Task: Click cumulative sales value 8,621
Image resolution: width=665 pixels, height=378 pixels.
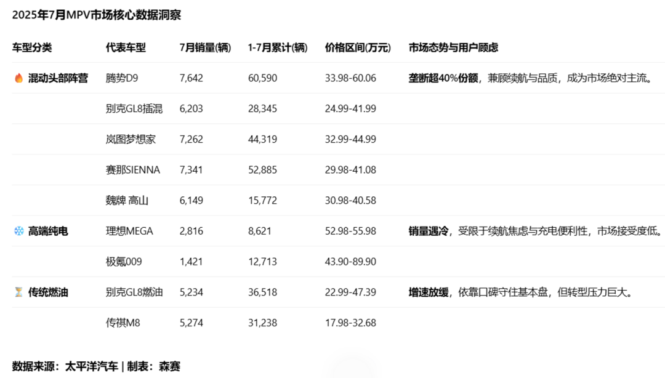Action: (260, 231)
